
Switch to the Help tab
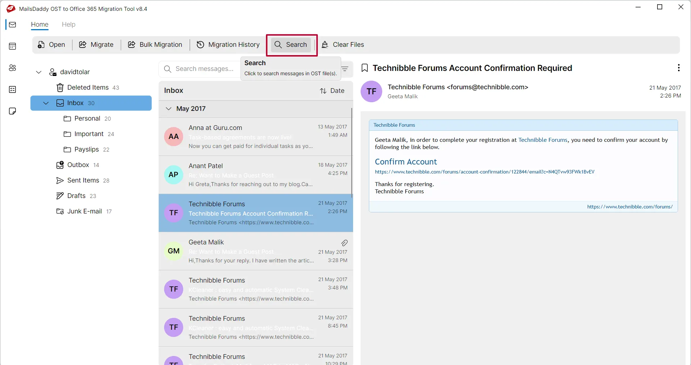pos(68,24)
